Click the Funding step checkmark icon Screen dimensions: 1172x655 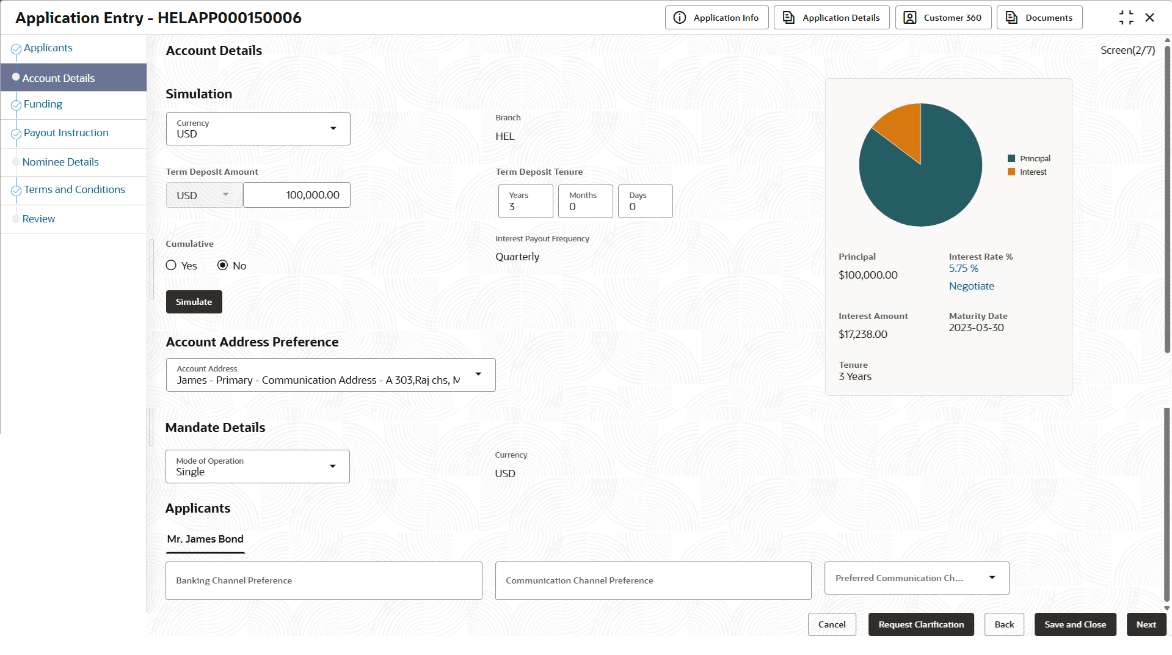pos(16,105)
